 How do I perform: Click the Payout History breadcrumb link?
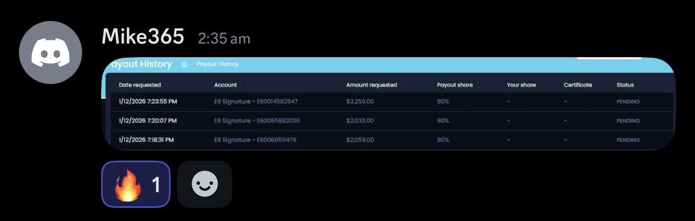[x=217, y=64]
